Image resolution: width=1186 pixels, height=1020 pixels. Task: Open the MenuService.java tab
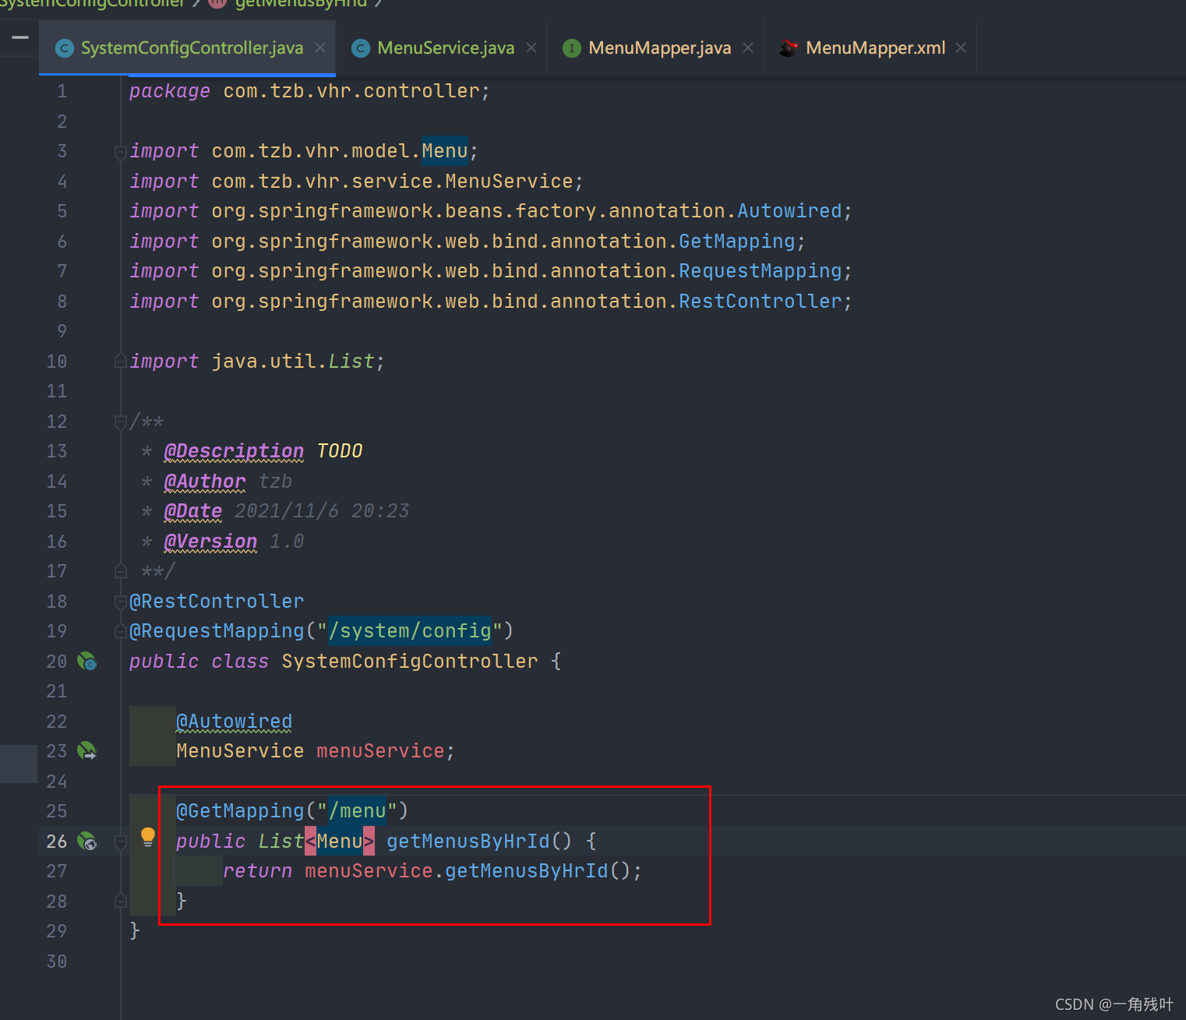446,48
